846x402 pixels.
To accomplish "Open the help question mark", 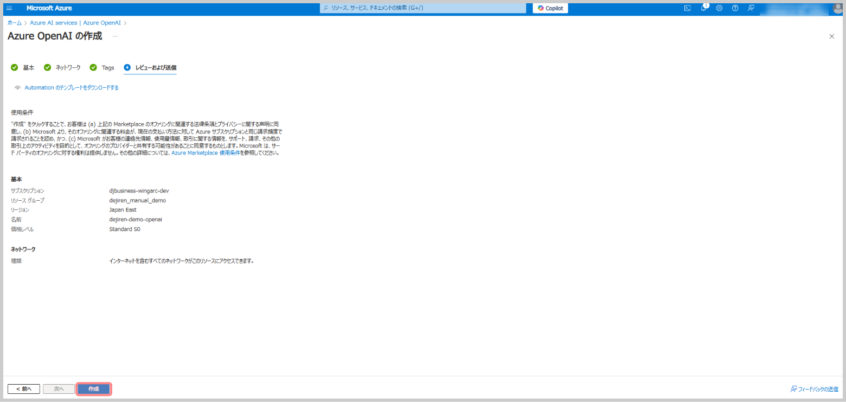I will click(735, 8).
